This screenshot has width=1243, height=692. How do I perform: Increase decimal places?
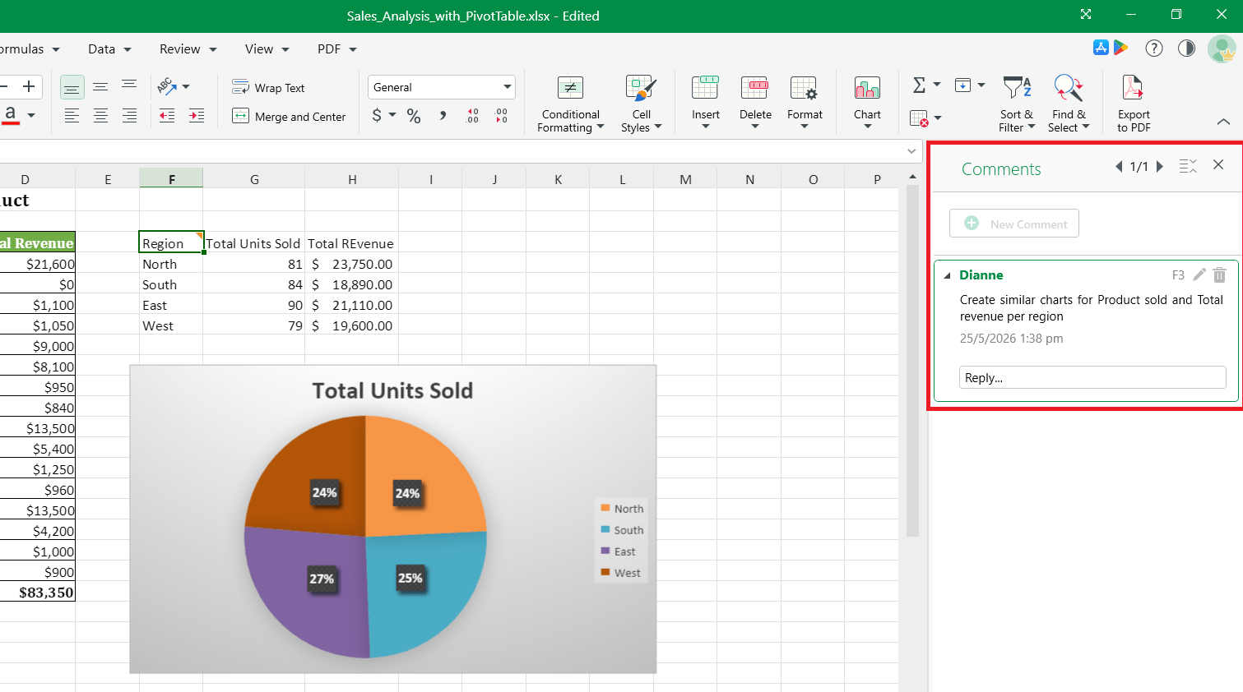tap(472, 116)
